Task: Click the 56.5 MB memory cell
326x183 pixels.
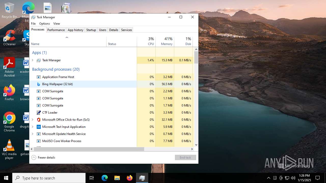Action: click(x=165, y=84)
